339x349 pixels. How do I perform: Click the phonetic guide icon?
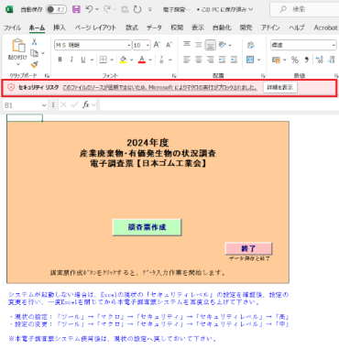(161, 60)
